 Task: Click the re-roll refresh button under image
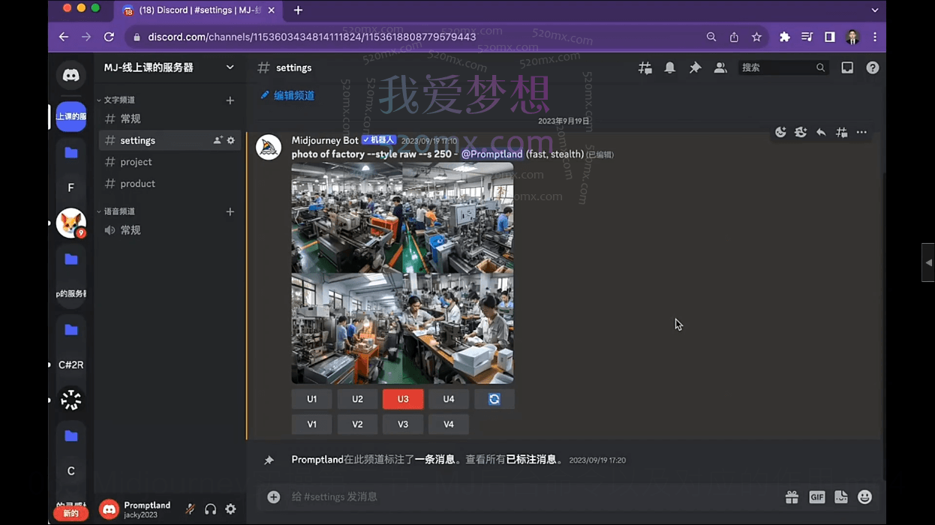click(x=494, y=399)
